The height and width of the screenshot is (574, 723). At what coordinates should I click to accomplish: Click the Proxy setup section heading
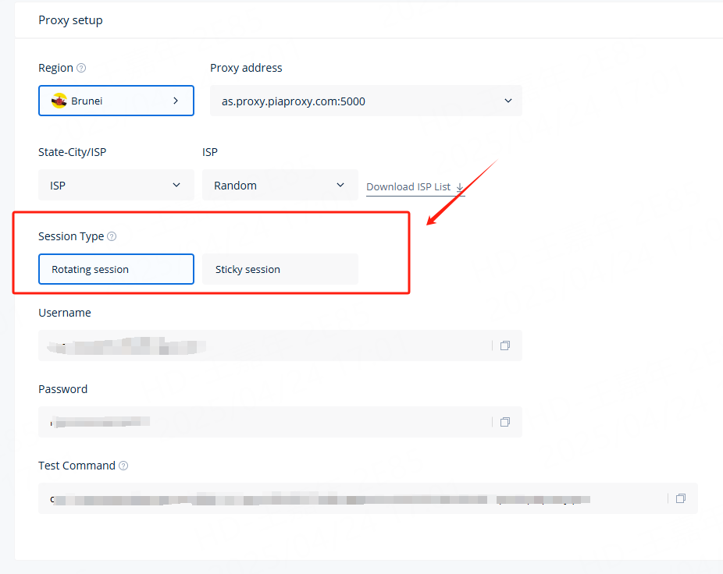pos(70,20)
